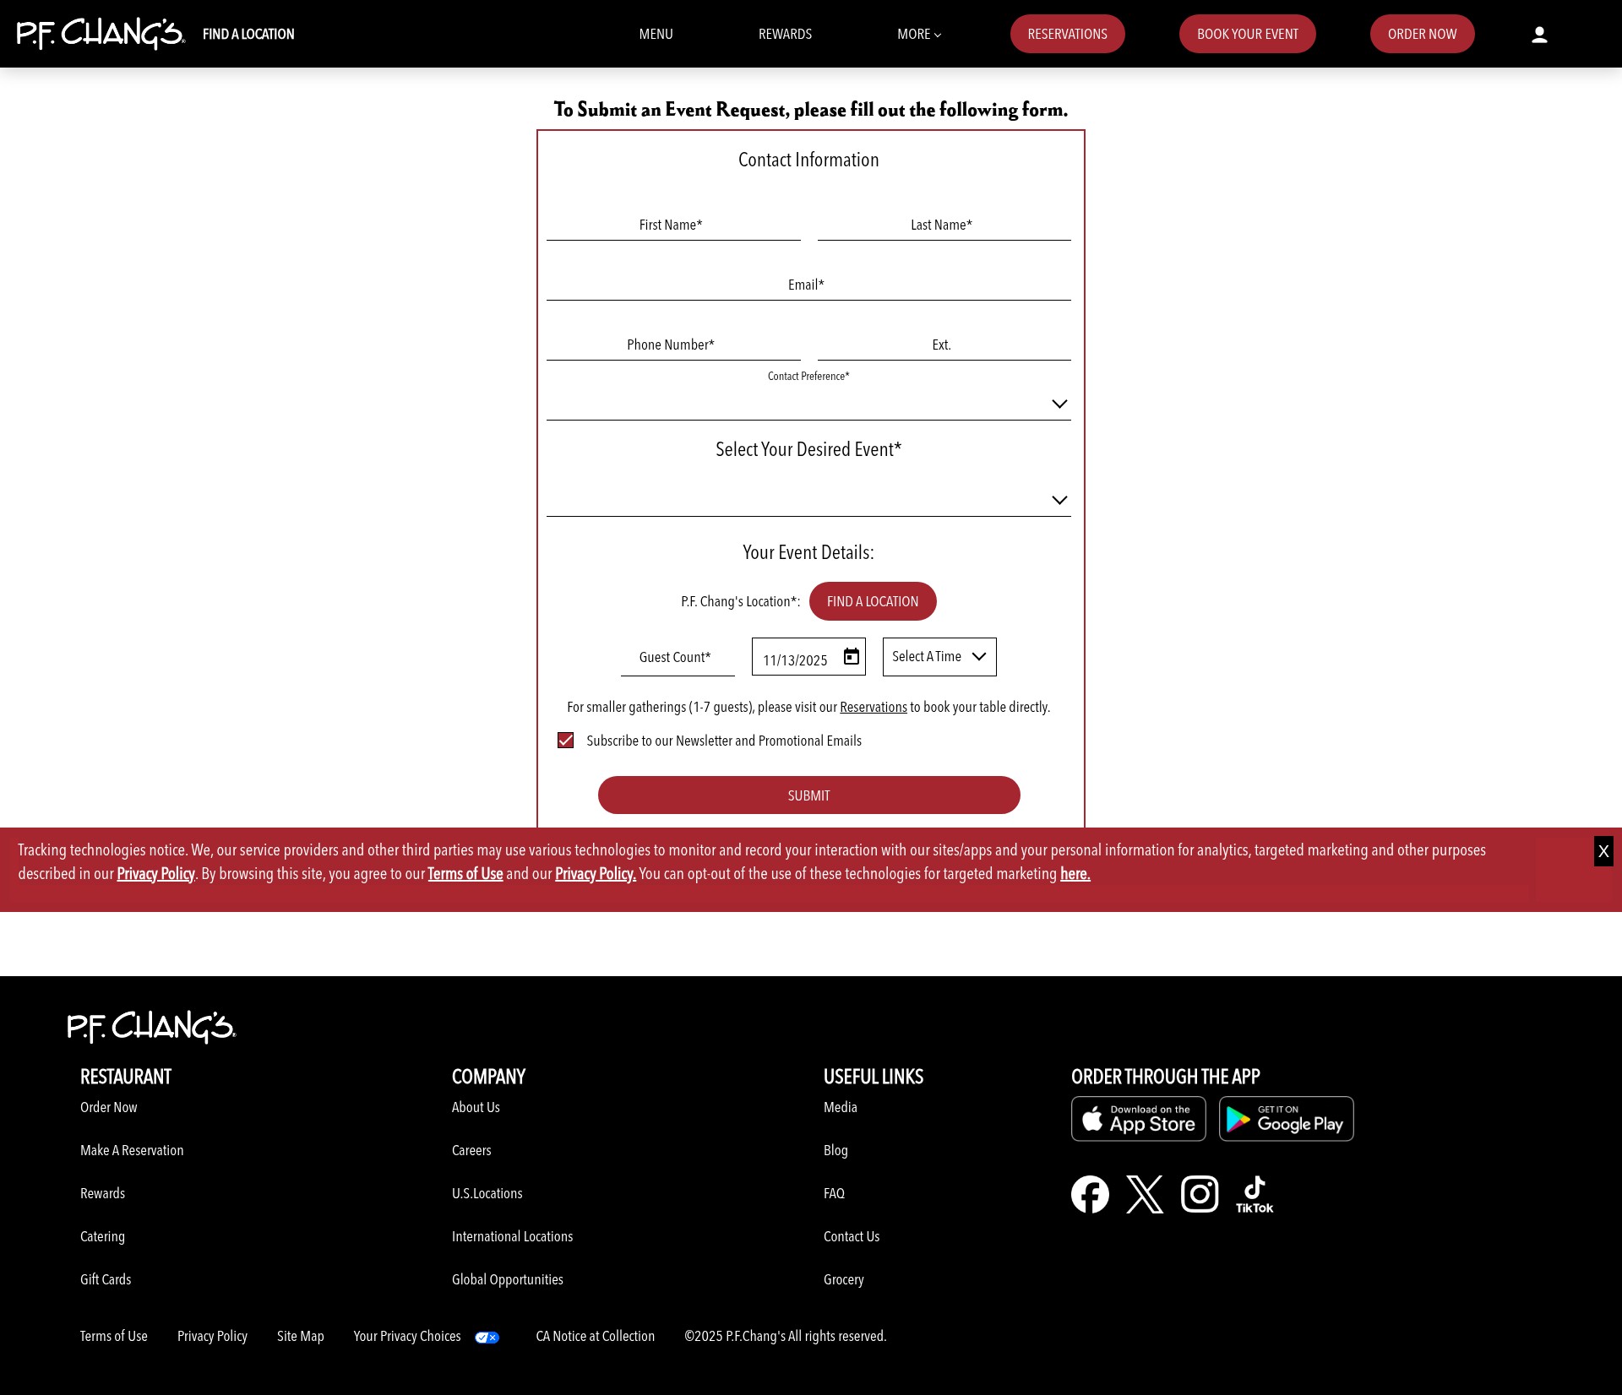Viewport: 1622px width, 1395px height.
Task: Focus the Ext. field
Action: point(944,345)
